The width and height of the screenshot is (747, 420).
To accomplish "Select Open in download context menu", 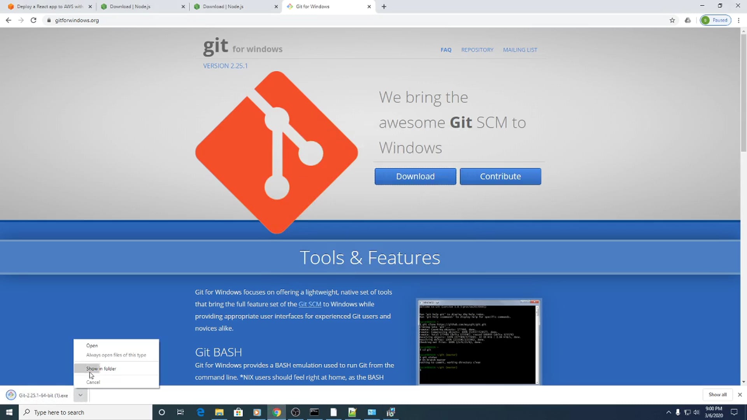I will coord(92,345).
